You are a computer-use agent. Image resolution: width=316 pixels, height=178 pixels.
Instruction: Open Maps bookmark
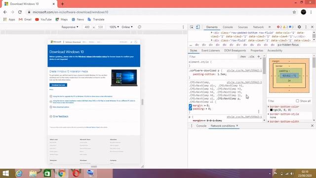pyautogui.click(x=61, y=19)
